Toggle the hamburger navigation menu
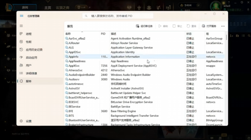Image resolution: width=251 pixels, height=140 pixels. coord(21,26)
